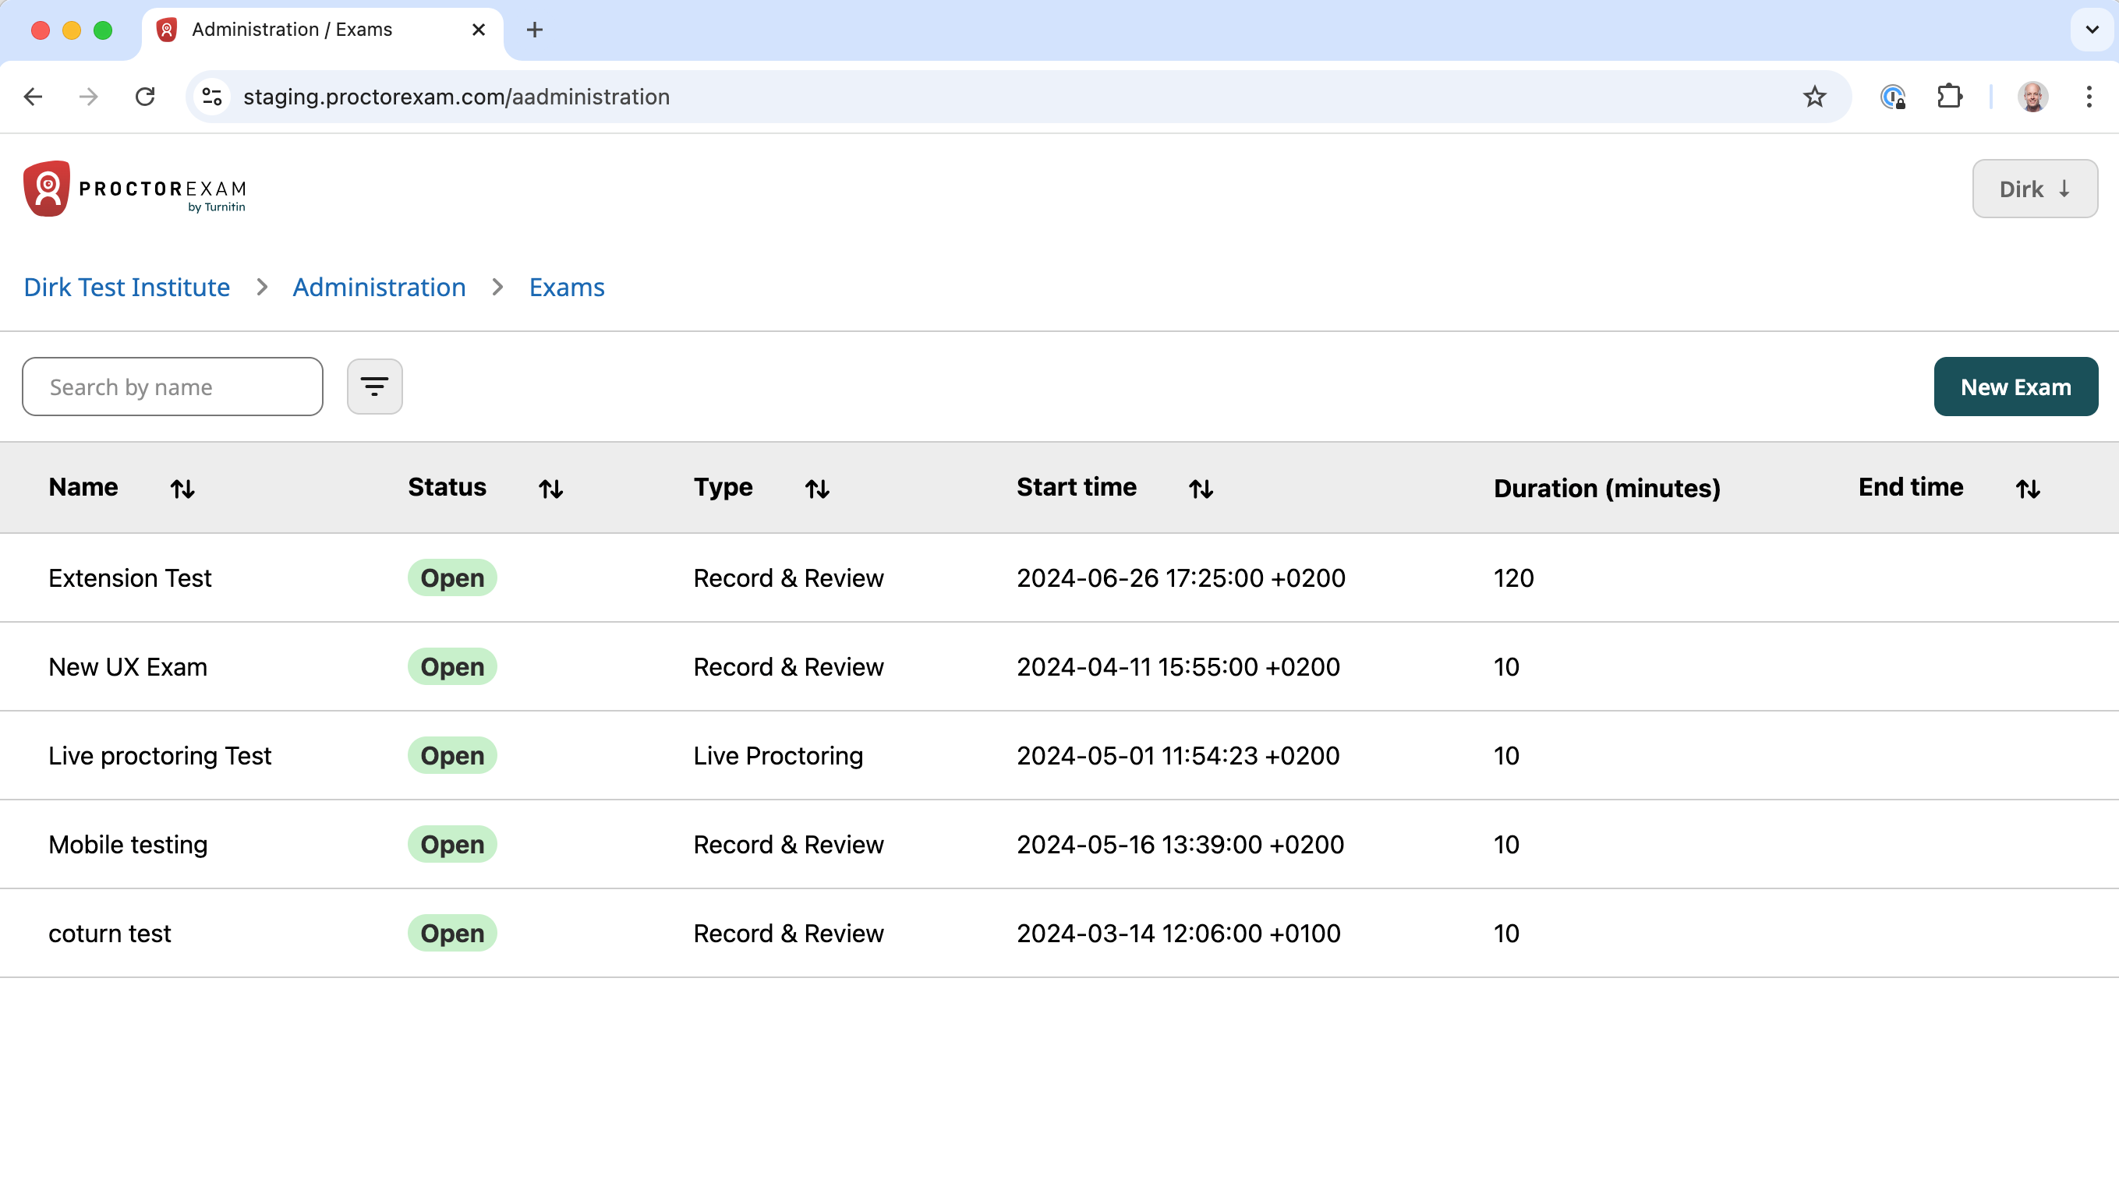Click Open status badge for Live proctoring Test
The width and height of the screenshot is (2119, 1183).
[x=452, y=755]
